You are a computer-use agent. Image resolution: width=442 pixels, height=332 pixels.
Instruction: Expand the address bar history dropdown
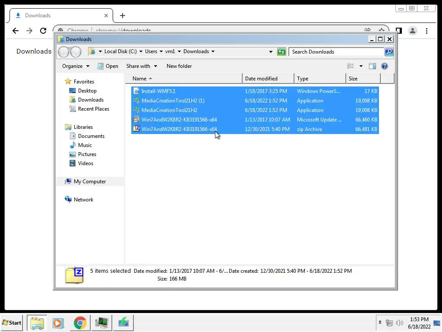click(x=271, y=52)
